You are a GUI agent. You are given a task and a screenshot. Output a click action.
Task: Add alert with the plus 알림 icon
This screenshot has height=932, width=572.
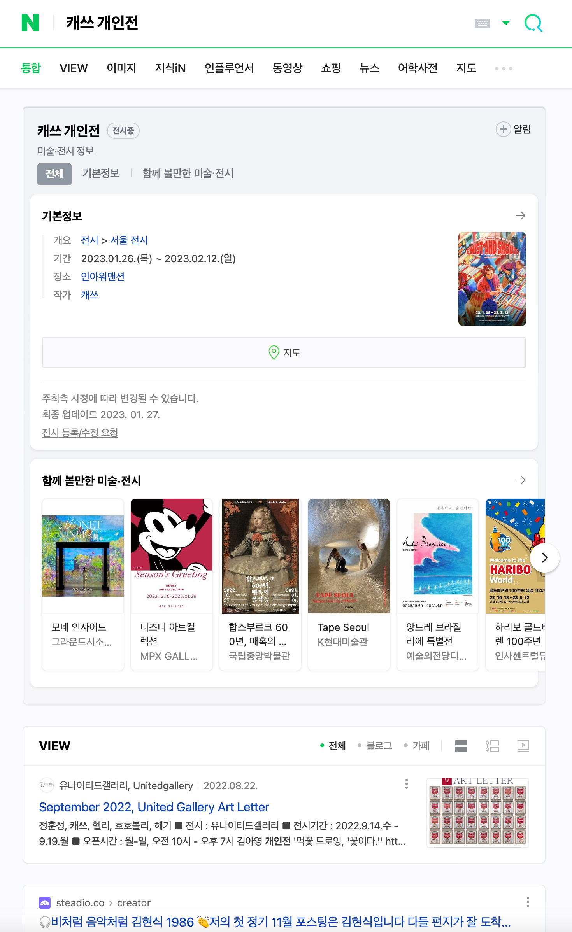pos(513,129)
